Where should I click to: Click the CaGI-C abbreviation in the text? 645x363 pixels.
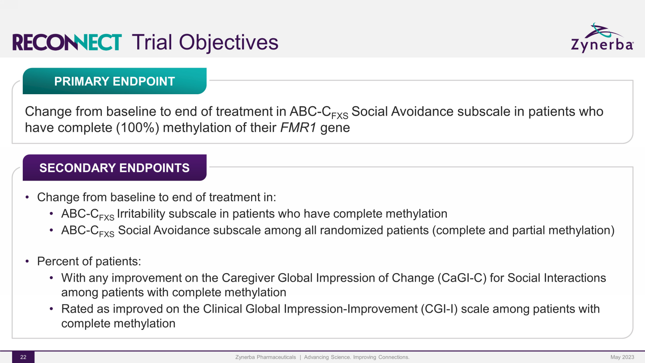(462, 278)
